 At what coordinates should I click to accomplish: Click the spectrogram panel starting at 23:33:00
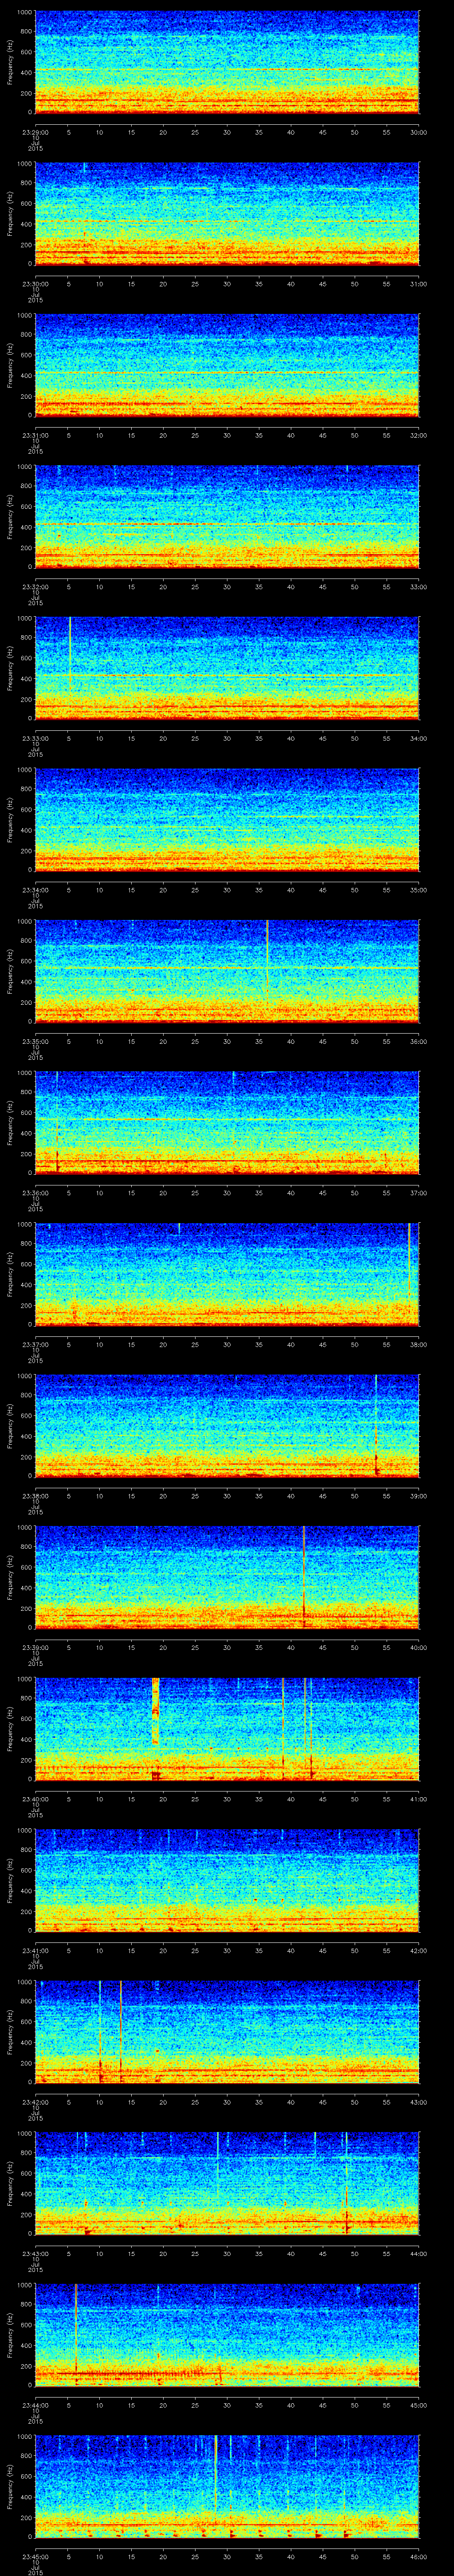point(227,668)
